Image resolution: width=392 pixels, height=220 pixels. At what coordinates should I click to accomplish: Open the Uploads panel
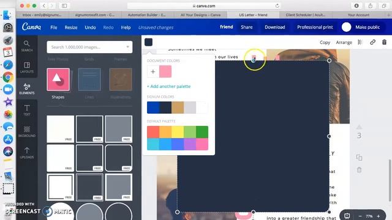[x=27, y=153]
